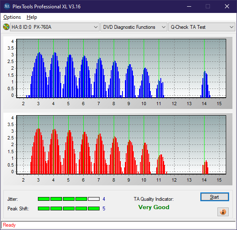Image resolution: width=237 pixels, height=230 pixels.
Task: Expand the DVD Diagnostic Functions dropdown
Action: coord(134,27)
